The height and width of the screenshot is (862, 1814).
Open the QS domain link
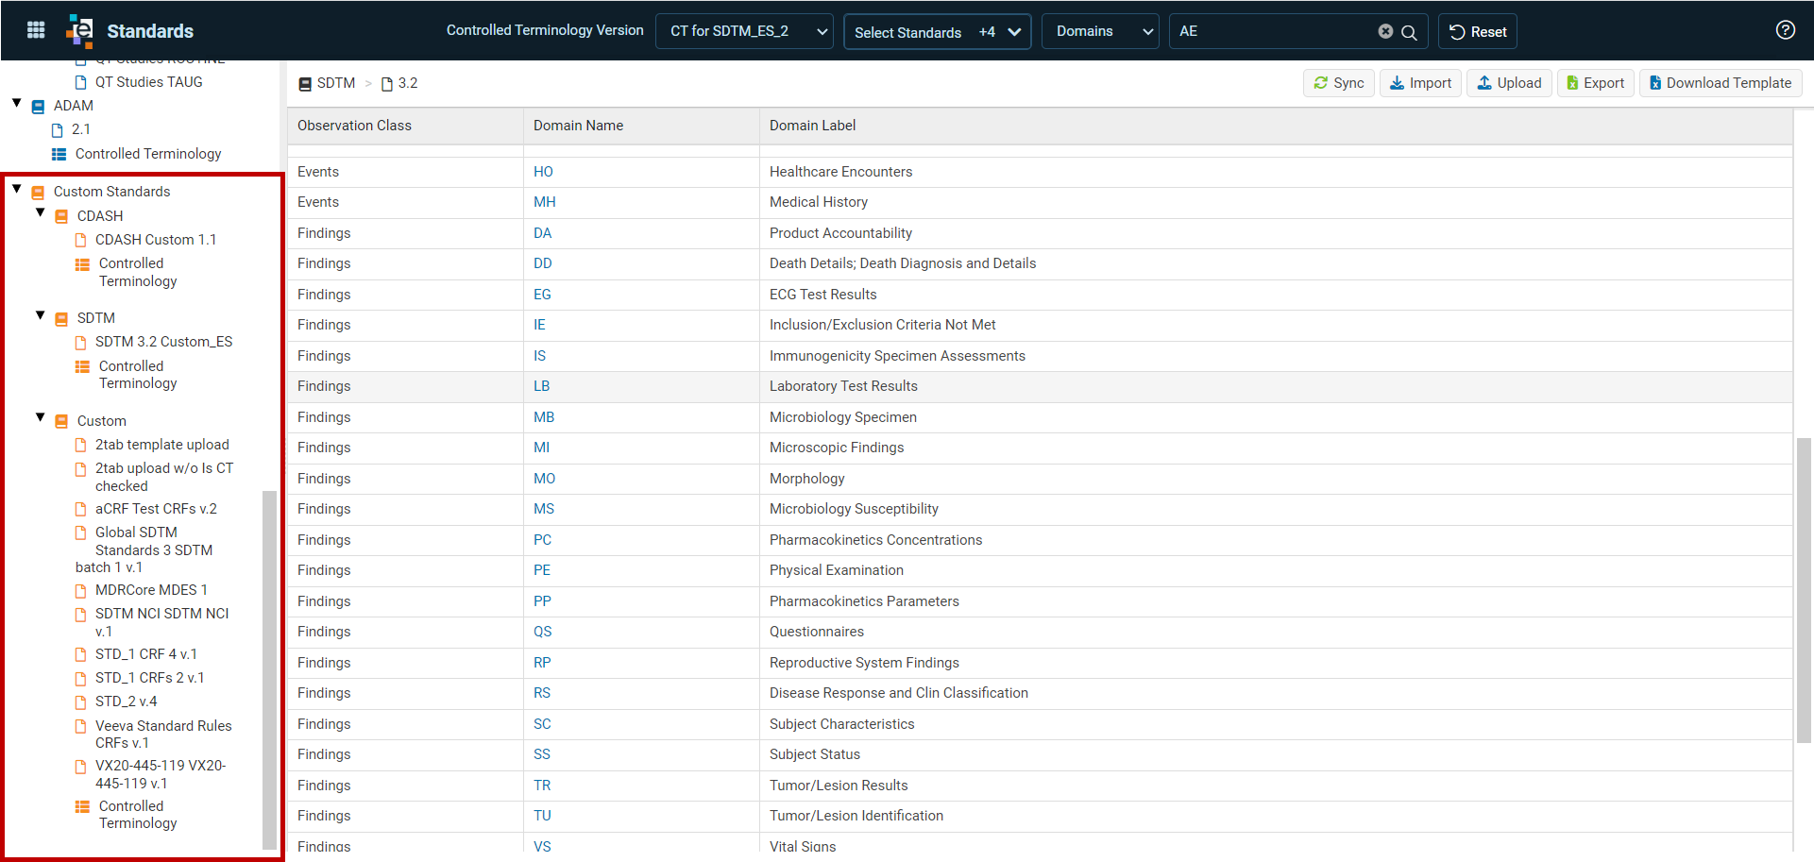coord(543,632)
